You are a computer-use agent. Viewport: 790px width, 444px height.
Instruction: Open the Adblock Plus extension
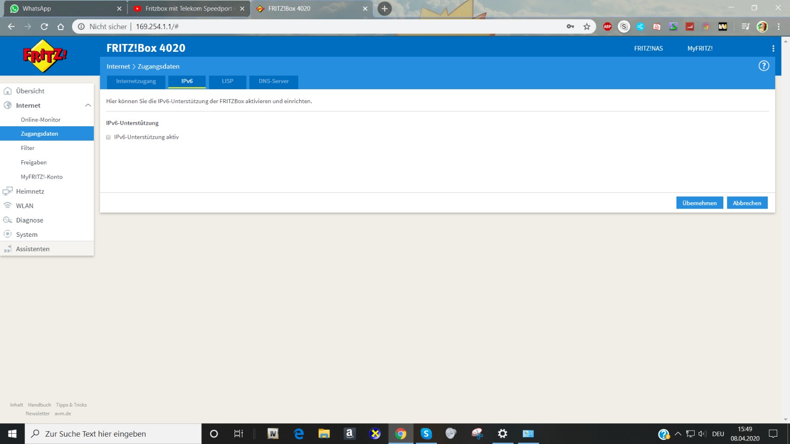point(607,27)
